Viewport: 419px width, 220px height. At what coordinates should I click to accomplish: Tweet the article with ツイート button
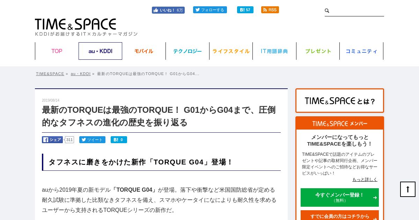pyautogui.click(x=92, y=140)
